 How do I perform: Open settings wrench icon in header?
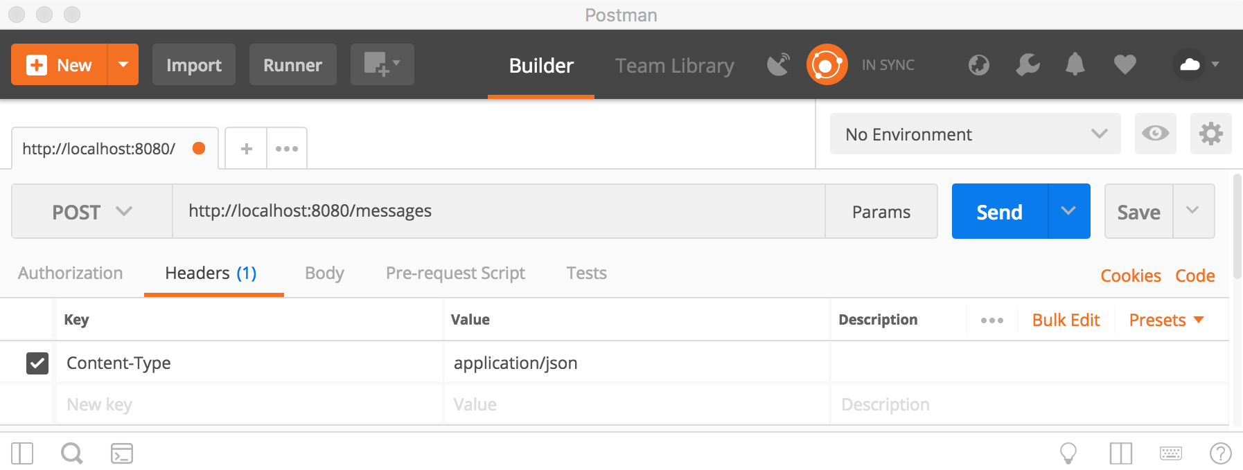pos(1028,64)
